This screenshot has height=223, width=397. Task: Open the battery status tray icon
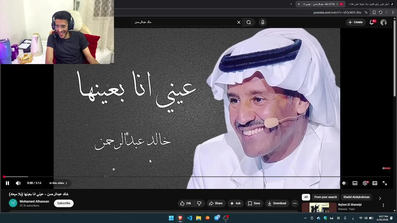371,218
